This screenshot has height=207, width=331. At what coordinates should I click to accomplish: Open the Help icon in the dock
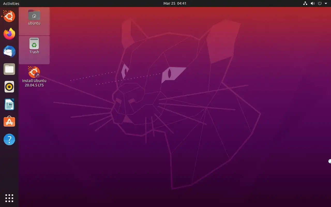[x=9, y=140]
